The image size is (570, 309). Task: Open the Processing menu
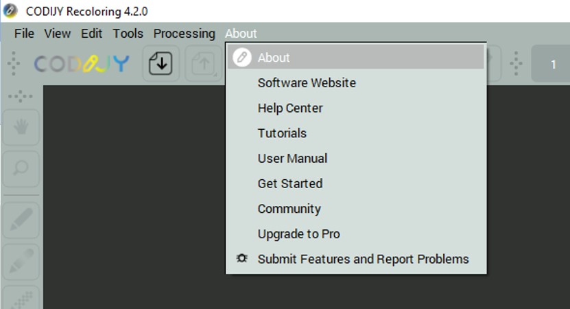[x=184, y=34]
